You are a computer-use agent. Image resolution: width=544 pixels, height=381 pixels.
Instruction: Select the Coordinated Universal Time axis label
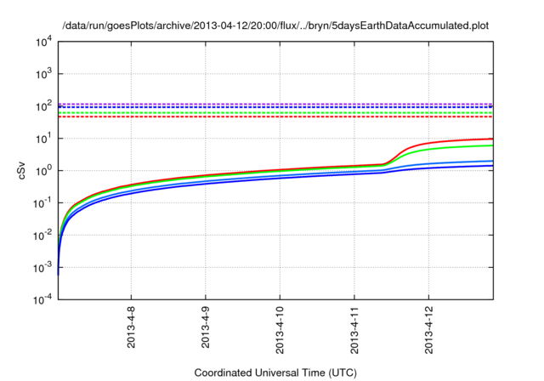pos(275,372)
